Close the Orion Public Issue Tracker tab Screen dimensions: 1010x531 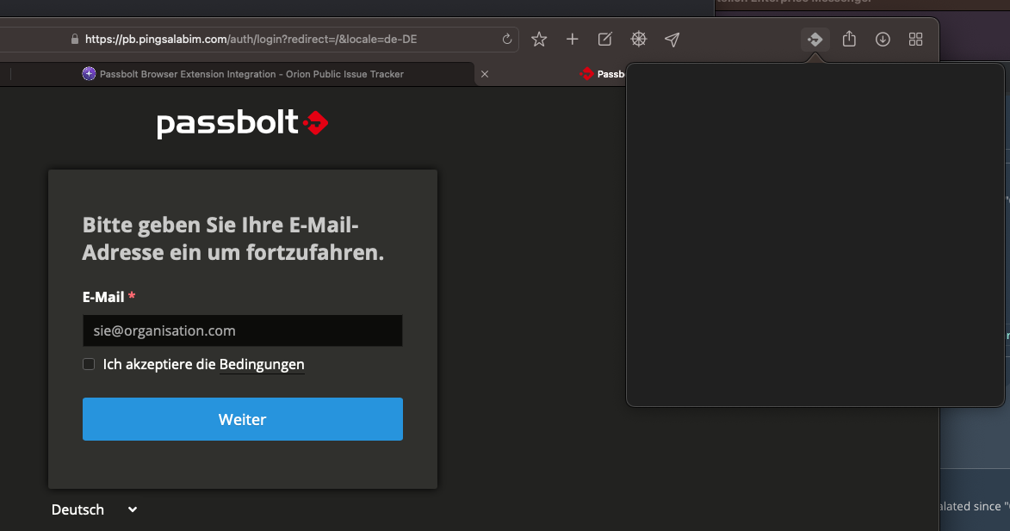click(484, 74)
